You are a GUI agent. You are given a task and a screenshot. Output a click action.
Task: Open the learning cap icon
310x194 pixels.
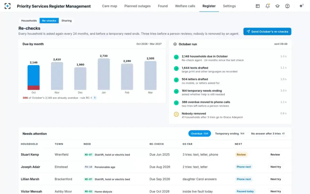click(277, 6)
